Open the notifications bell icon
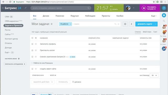The image size is (168, 95). click(x=164, y=15)
